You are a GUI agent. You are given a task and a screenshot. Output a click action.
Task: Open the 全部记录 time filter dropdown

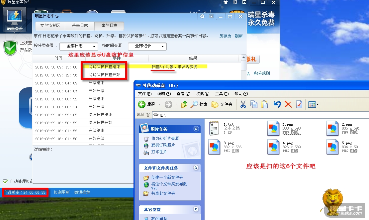(x=147, y=46)
